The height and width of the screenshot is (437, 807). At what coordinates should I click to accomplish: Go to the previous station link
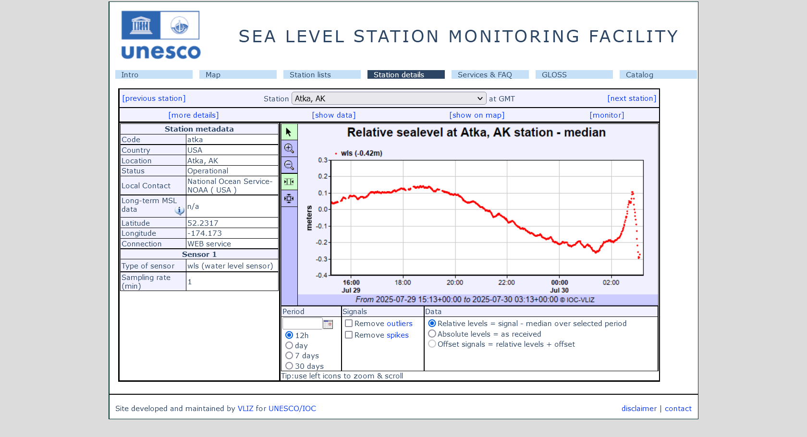pyautogui.click(x=154, y=98)
